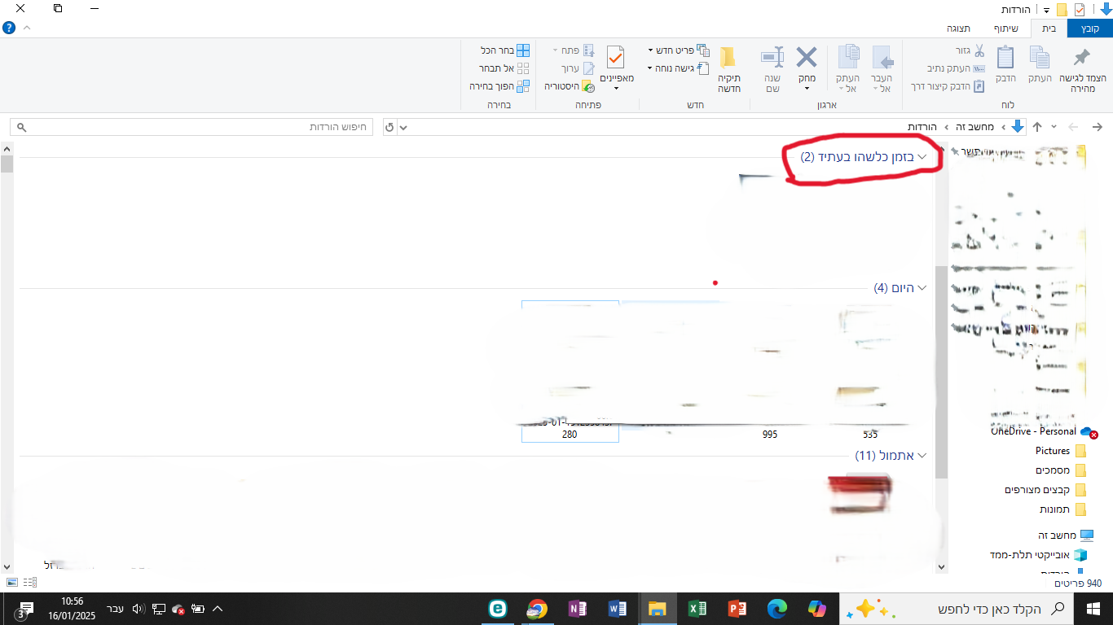Screen dimensions: 1113x625
Task: Open This PC (מחשב זה) in the navigation pane
Action: 1066,535
